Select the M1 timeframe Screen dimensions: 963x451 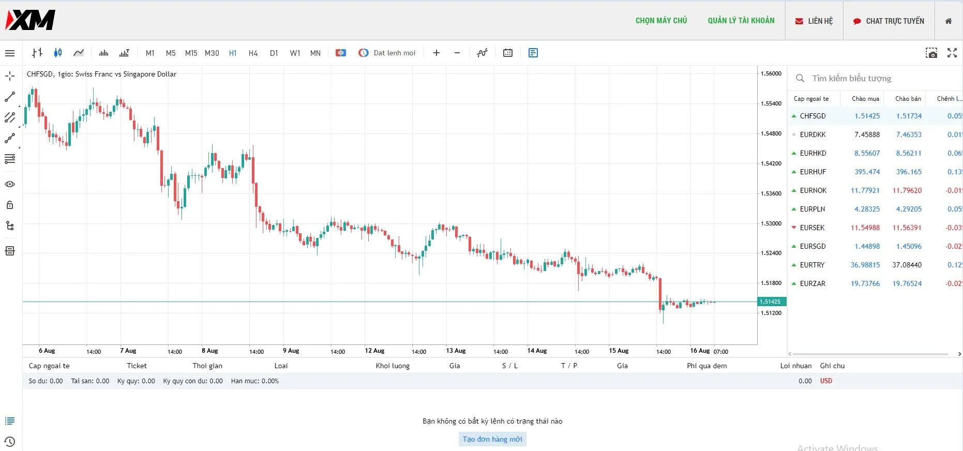click(150, 53)
